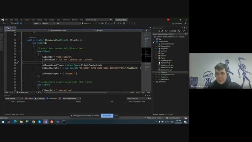Switch to the Output tab
This screenshot has width=252, height=142.
(22, 114)
